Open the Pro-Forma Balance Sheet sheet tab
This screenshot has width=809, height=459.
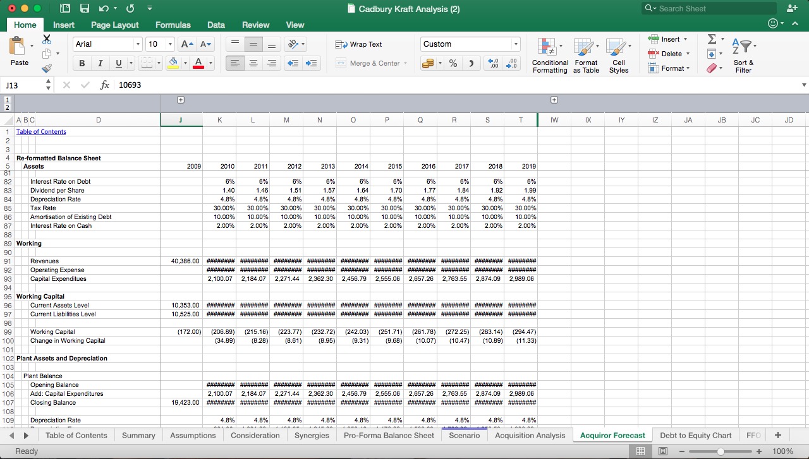[389, 436]
